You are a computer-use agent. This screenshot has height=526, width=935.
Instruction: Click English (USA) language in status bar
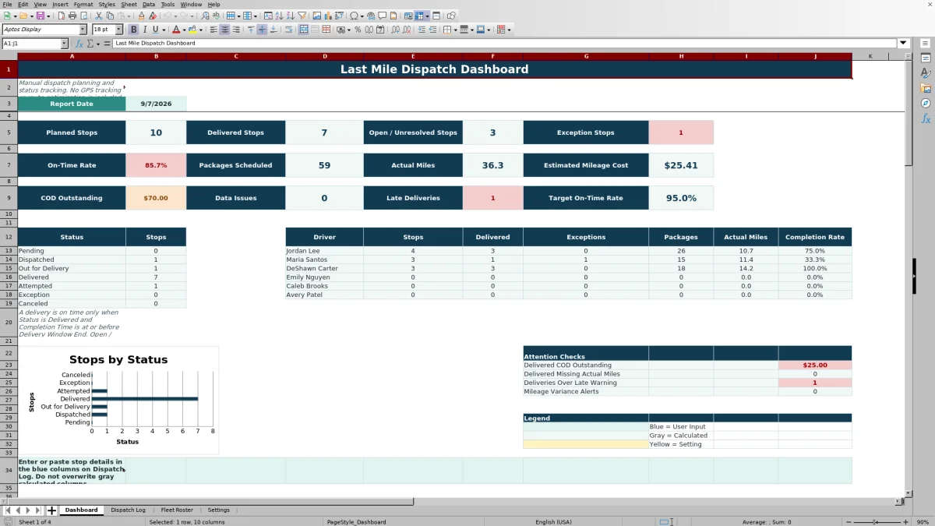553,522
